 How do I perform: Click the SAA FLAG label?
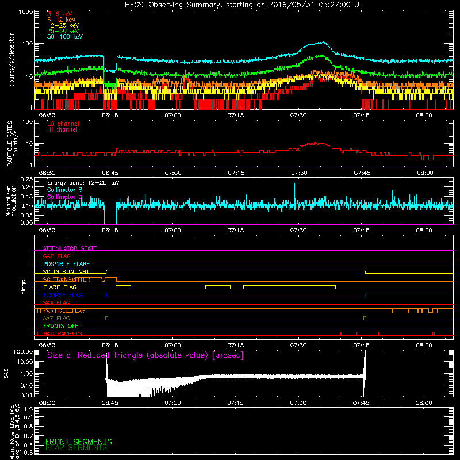pyautogui.click(x=56, y=302)
